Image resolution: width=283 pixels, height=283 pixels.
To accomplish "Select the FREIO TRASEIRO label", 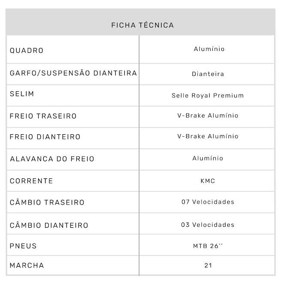I will click(x=43, y=116).
